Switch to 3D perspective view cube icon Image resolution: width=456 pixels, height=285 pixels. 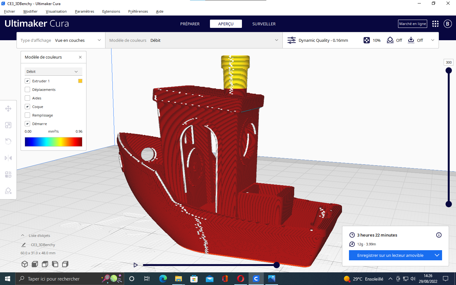[x=25, y=264]
